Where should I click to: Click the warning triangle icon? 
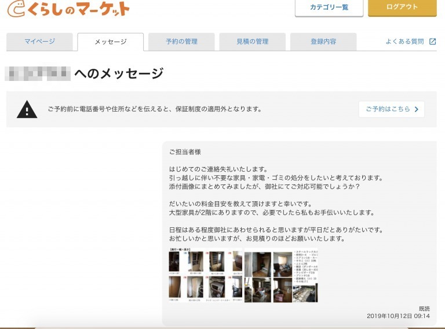[27, 109]
